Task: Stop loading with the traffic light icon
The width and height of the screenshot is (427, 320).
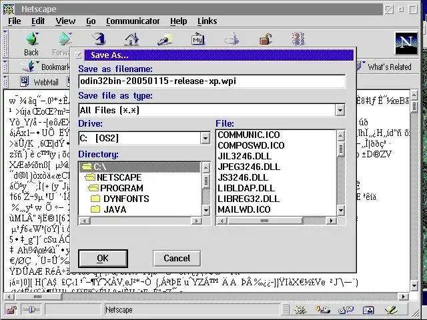Action: [x=298, y=39]
